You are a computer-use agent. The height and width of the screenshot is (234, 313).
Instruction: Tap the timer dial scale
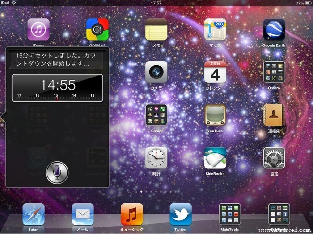[x=58, y=97]
